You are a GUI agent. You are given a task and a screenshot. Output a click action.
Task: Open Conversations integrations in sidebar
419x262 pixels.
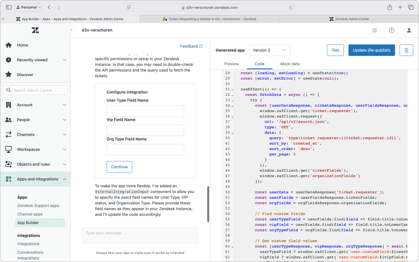coord(30,255)
